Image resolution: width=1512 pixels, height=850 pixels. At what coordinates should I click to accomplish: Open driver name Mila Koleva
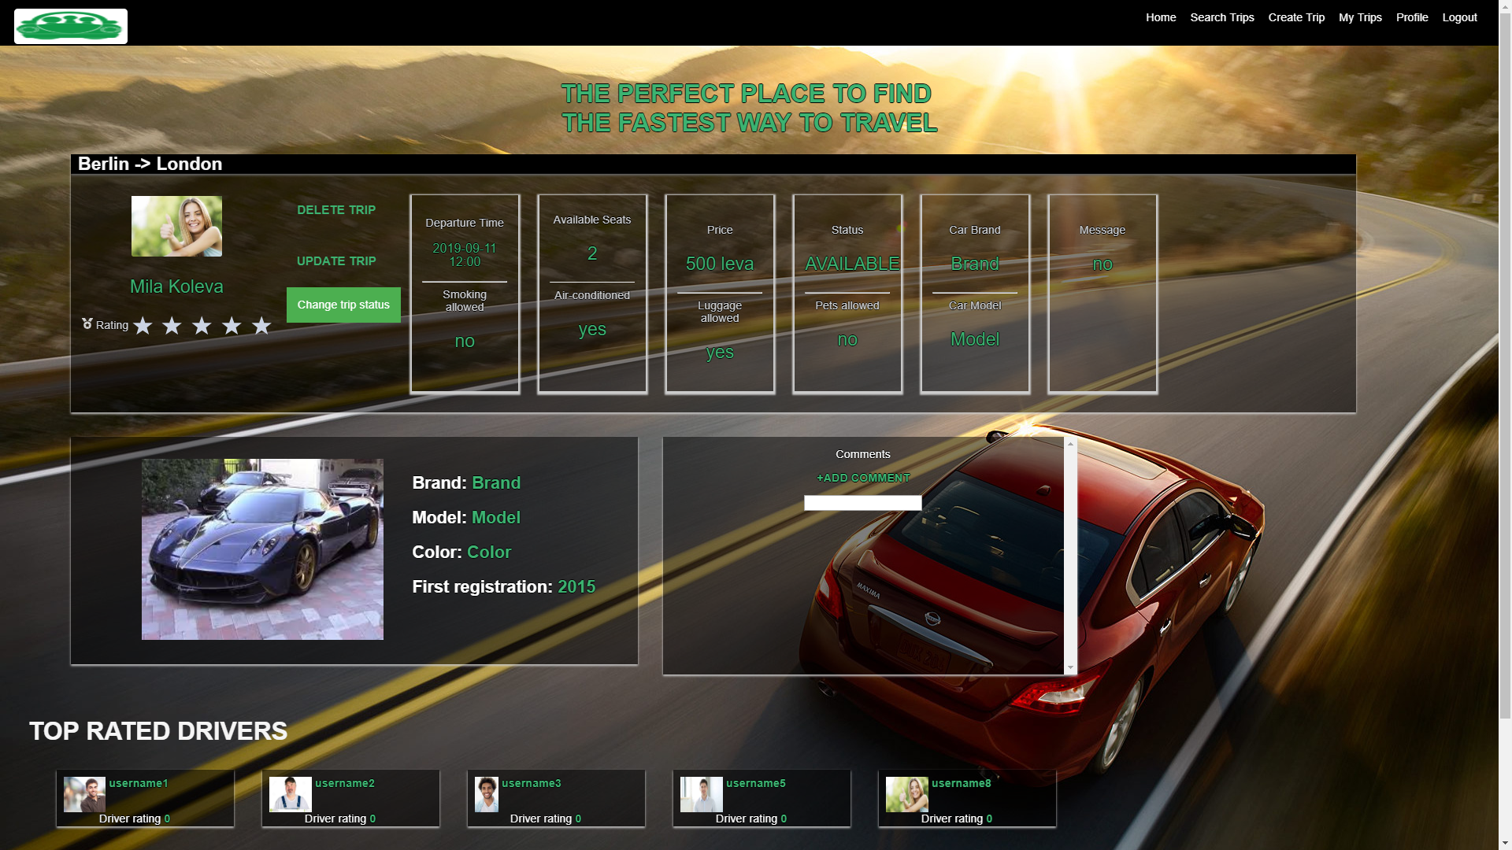(x=176, y=286)
